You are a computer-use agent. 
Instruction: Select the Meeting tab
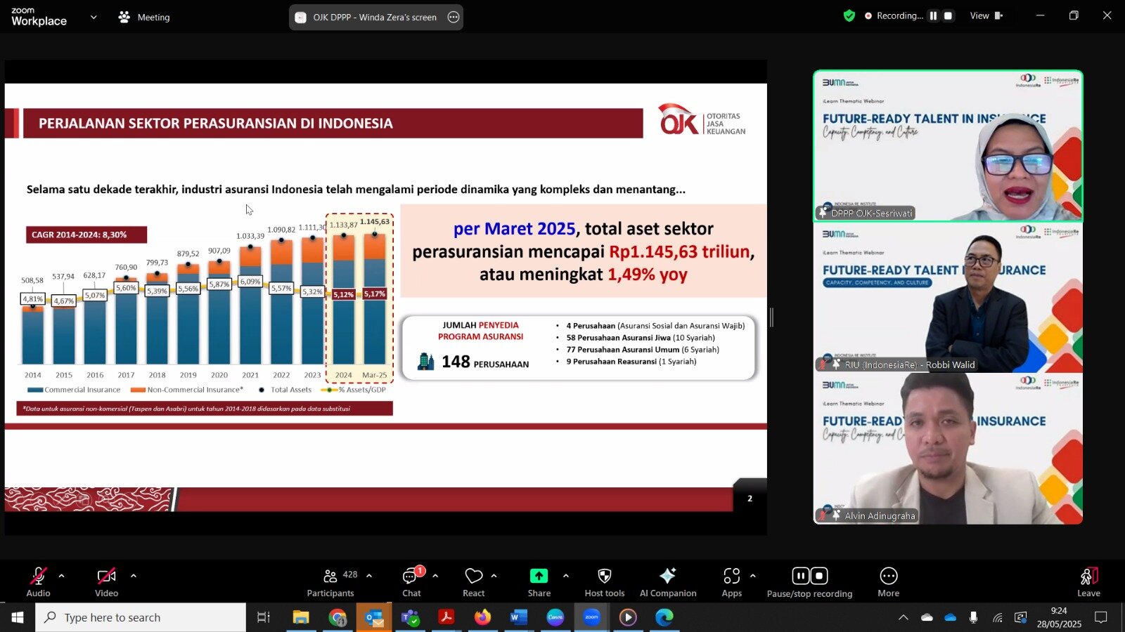coord(145,17)
